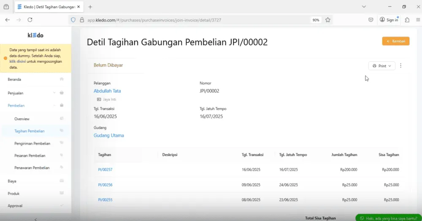Click the Overview sidebar icon
This screenshot has height=221, width=422.
coord(62,119)
